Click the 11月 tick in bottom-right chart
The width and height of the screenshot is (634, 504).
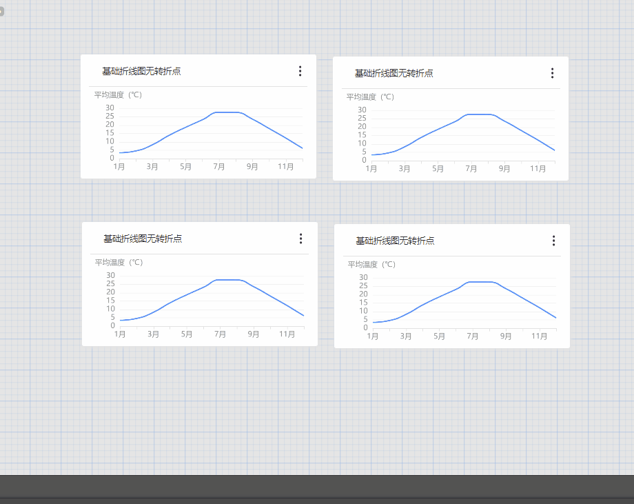tap(540, 336)
